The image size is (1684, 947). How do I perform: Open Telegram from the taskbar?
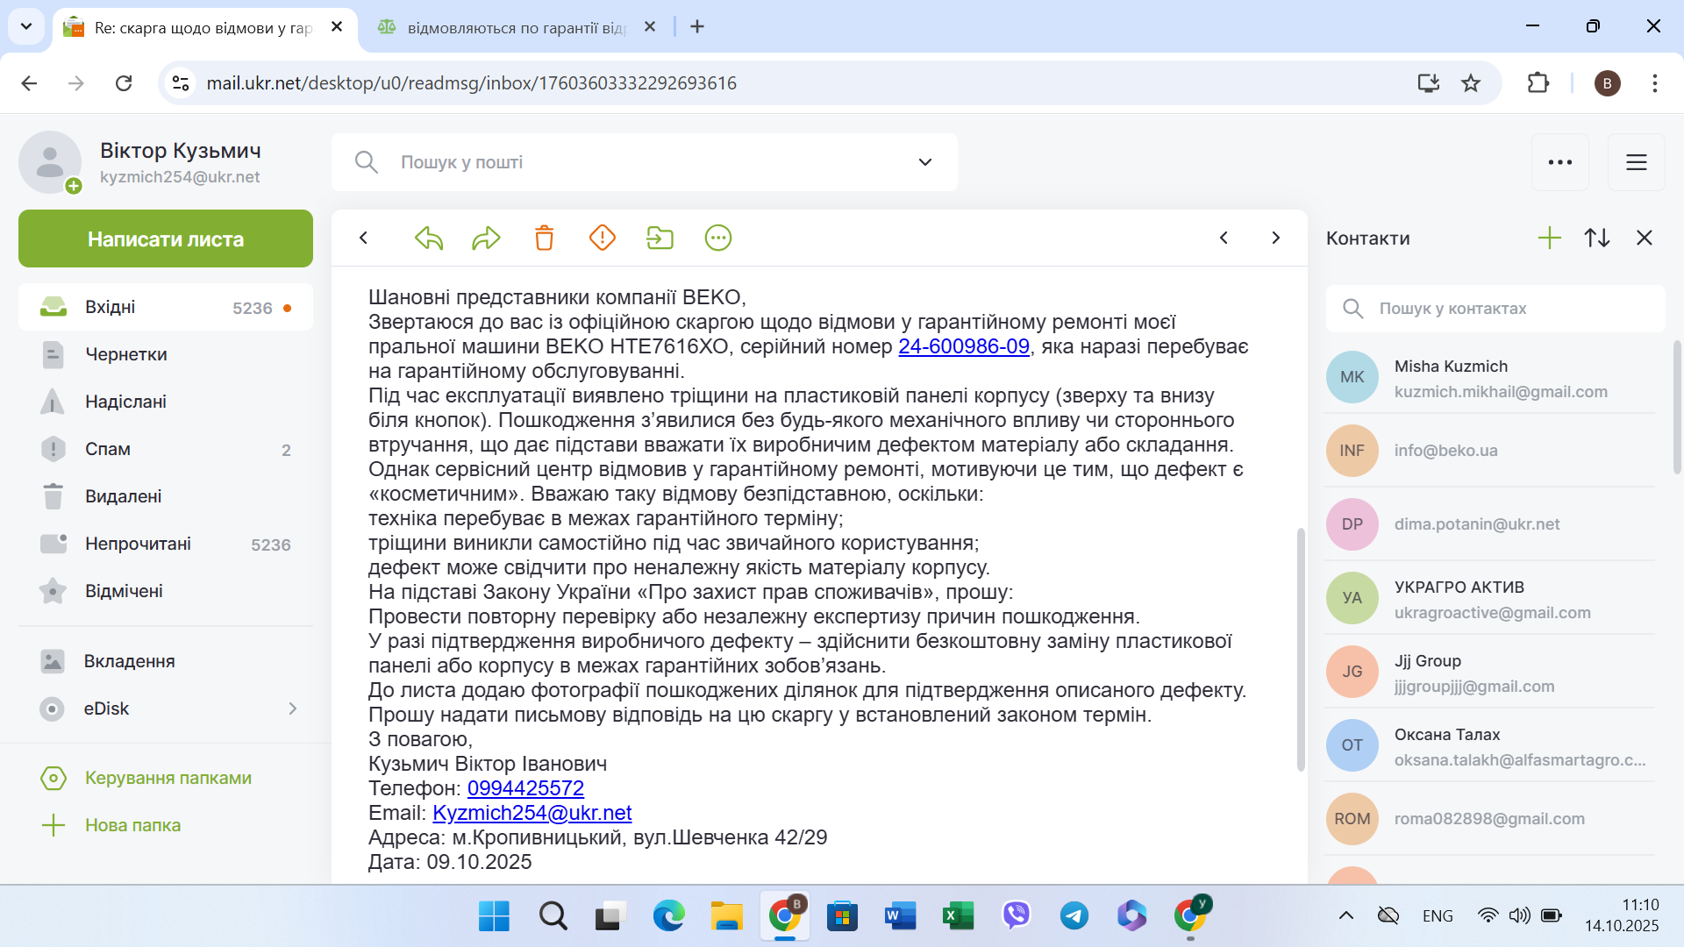pos(1074,915)
